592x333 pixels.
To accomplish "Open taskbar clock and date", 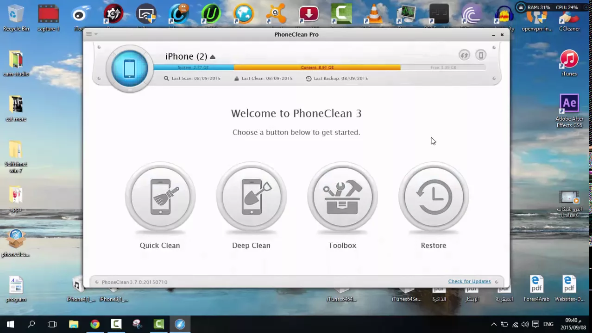I will (x=573, y=324).
